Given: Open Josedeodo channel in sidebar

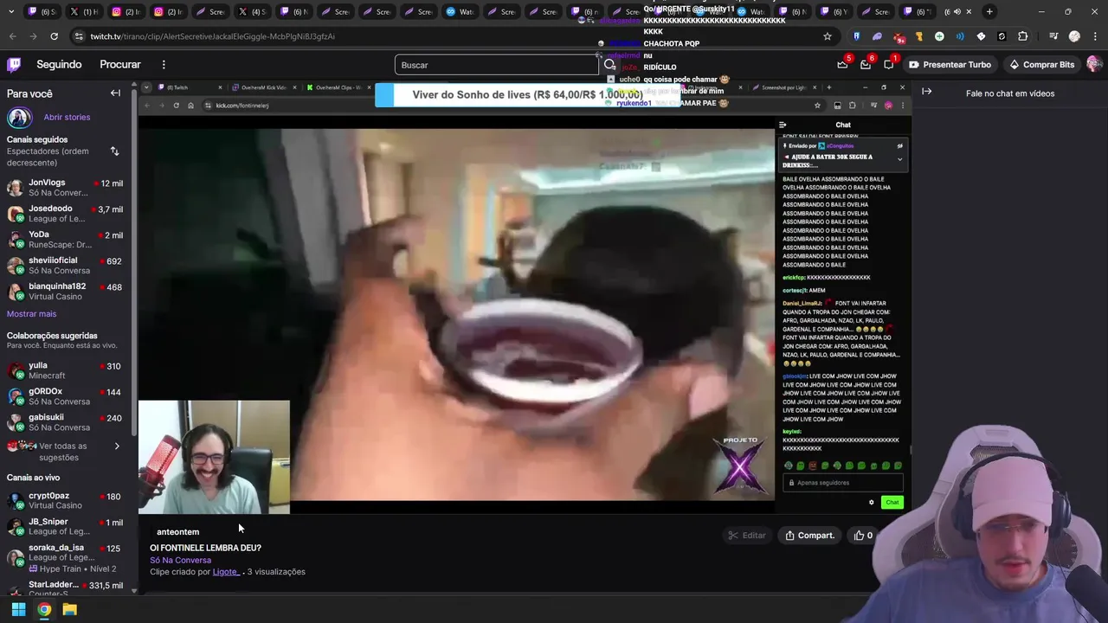Looking at the screenshot, I should click(x=65, y=214).
